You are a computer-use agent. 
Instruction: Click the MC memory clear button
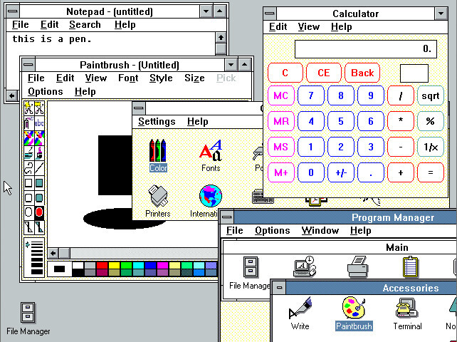tap(281, 95)
